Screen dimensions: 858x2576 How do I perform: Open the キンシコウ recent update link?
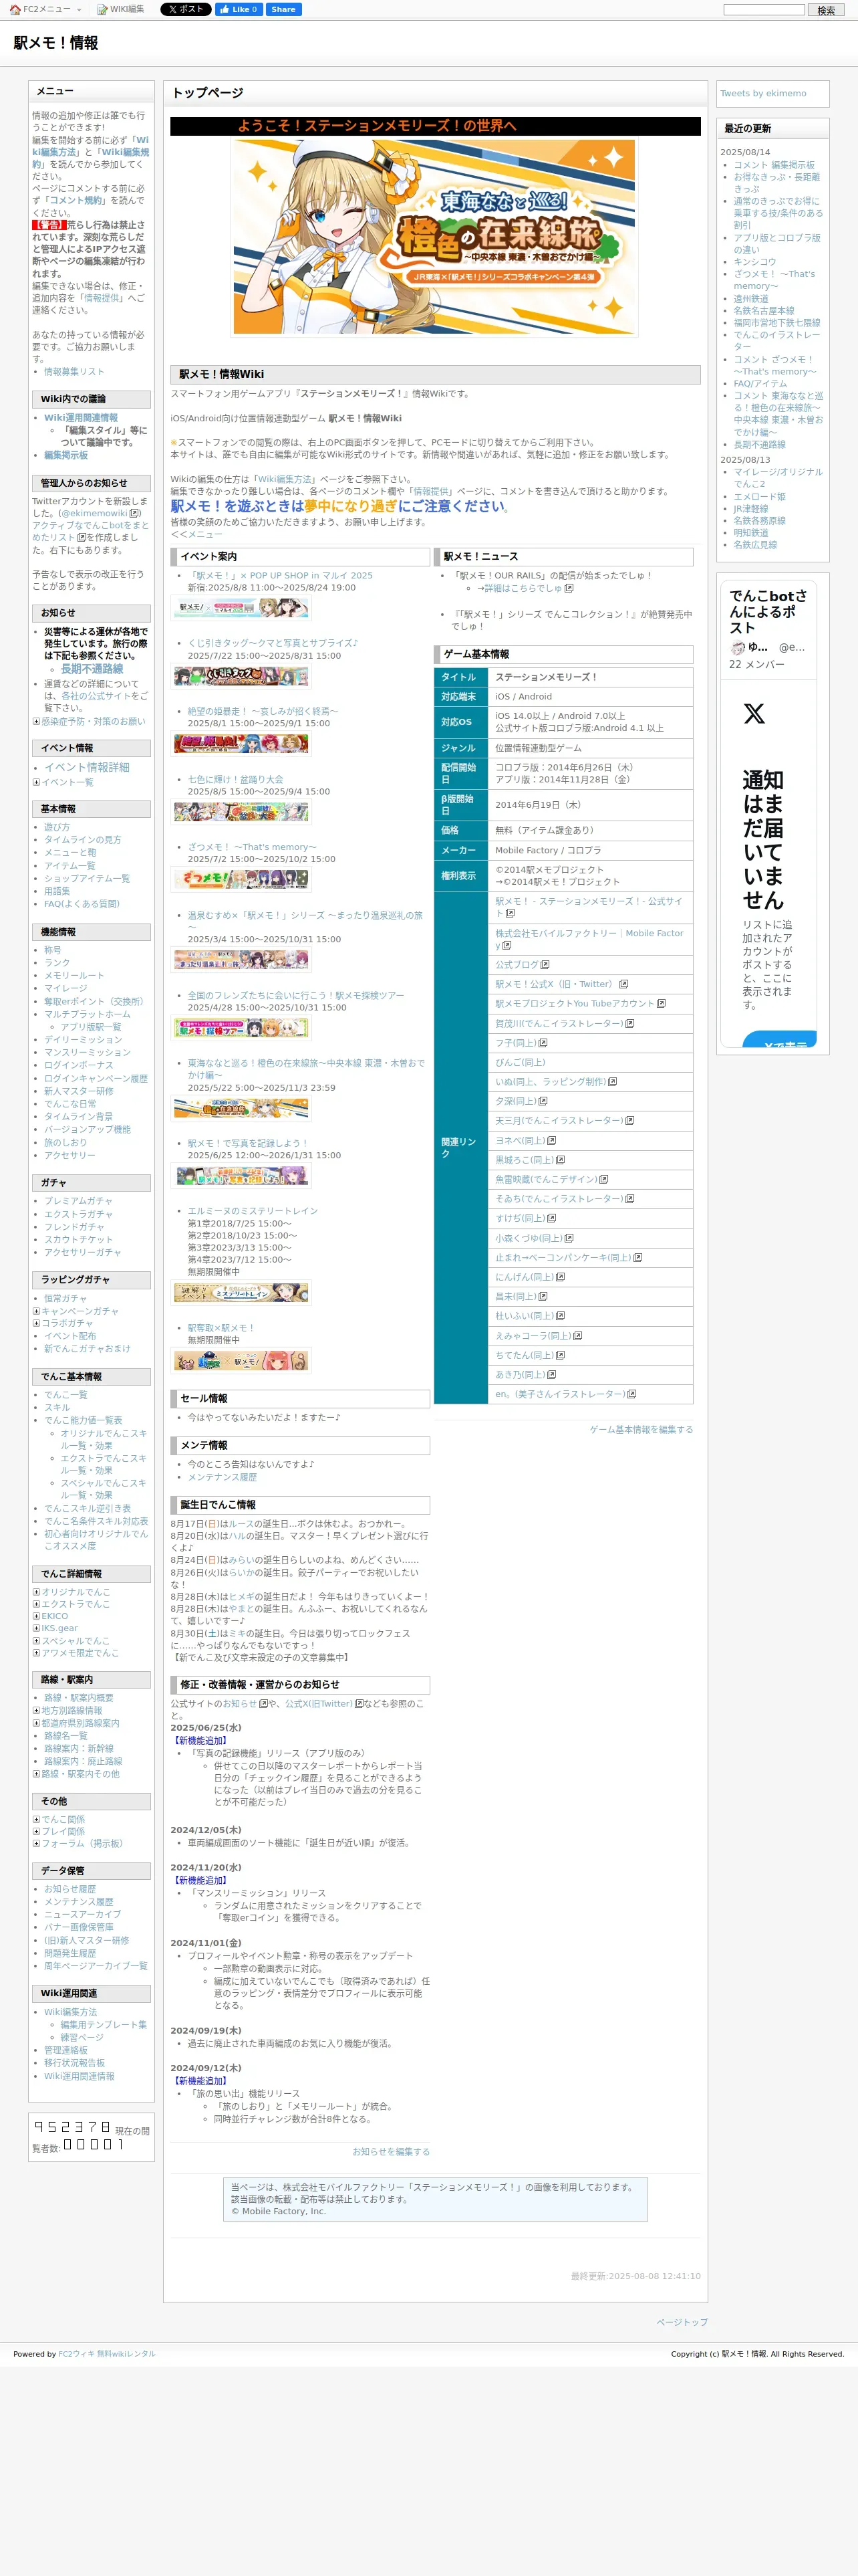pyautogui.click(x=754, y=262)
